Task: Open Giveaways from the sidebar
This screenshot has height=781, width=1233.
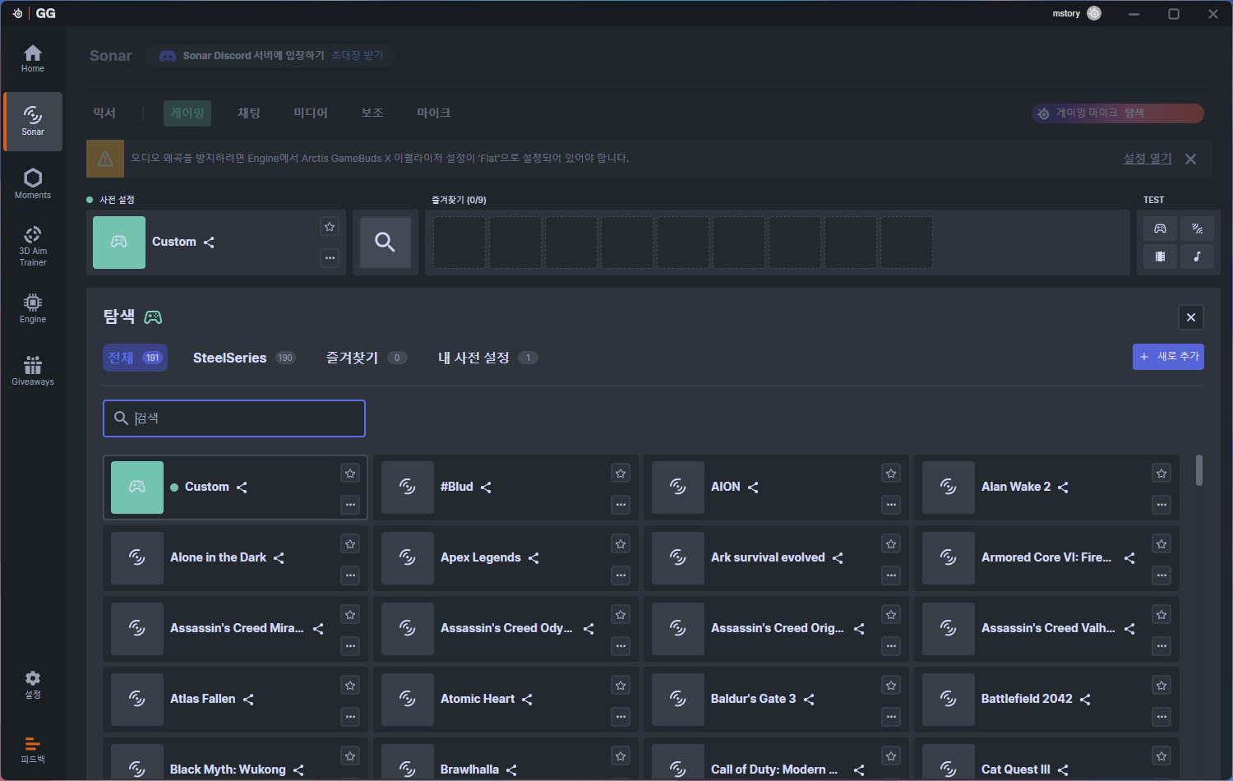Action: (x=33, y=371)
